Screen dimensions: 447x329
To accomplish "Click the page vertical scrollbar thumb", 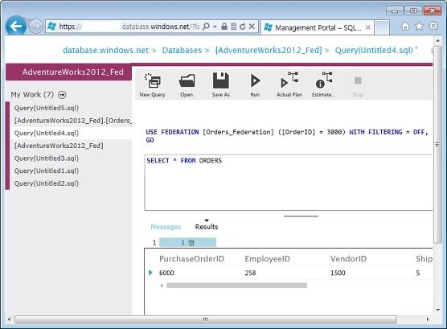I will (437, 145).
